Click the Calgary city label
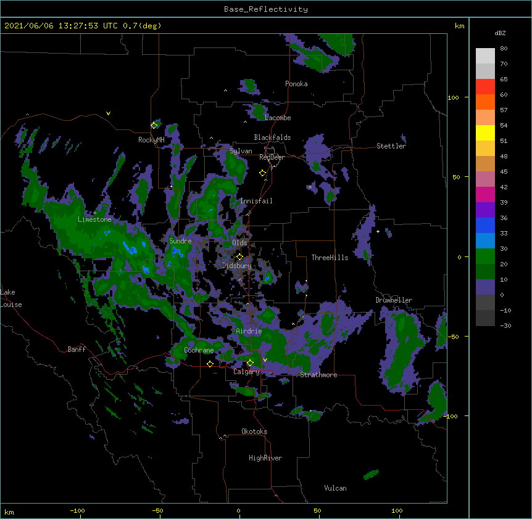The height and width of the screenshot is (519, 532). [x=247, y=372]
